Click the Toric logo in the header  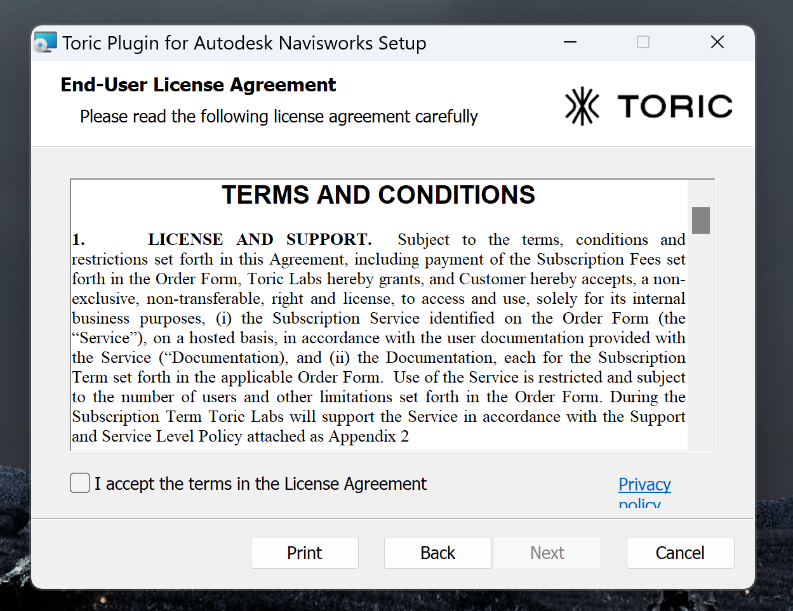click(x=649, y=106)
